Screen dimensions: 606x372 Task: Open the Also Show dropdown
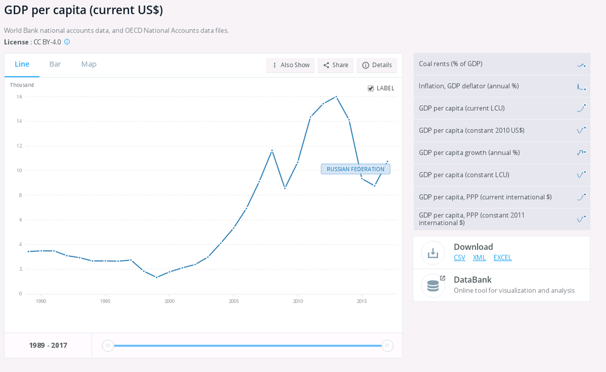[x=290, y=65]
